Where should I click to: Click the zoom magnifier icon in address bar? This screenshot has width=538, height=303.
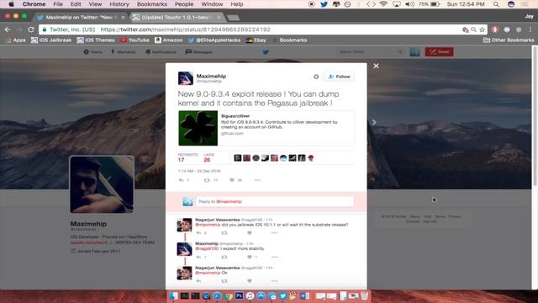pyautogui.click(x=473, y=29)
